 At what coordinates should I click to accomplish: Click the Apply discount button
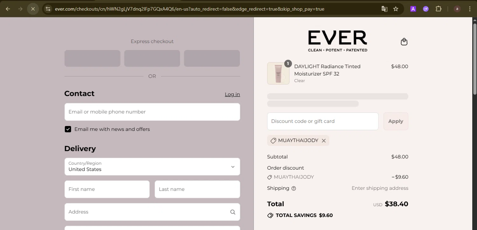[396, 121]
